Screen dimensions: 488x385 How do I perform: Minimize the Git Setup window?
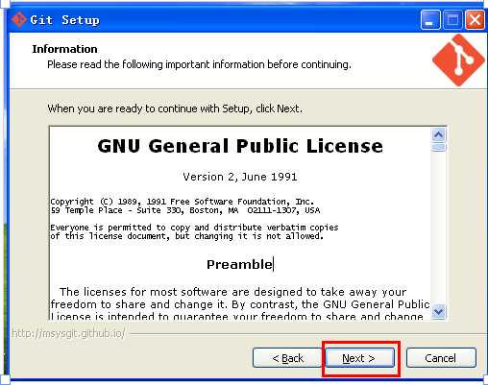pos(429,20)
